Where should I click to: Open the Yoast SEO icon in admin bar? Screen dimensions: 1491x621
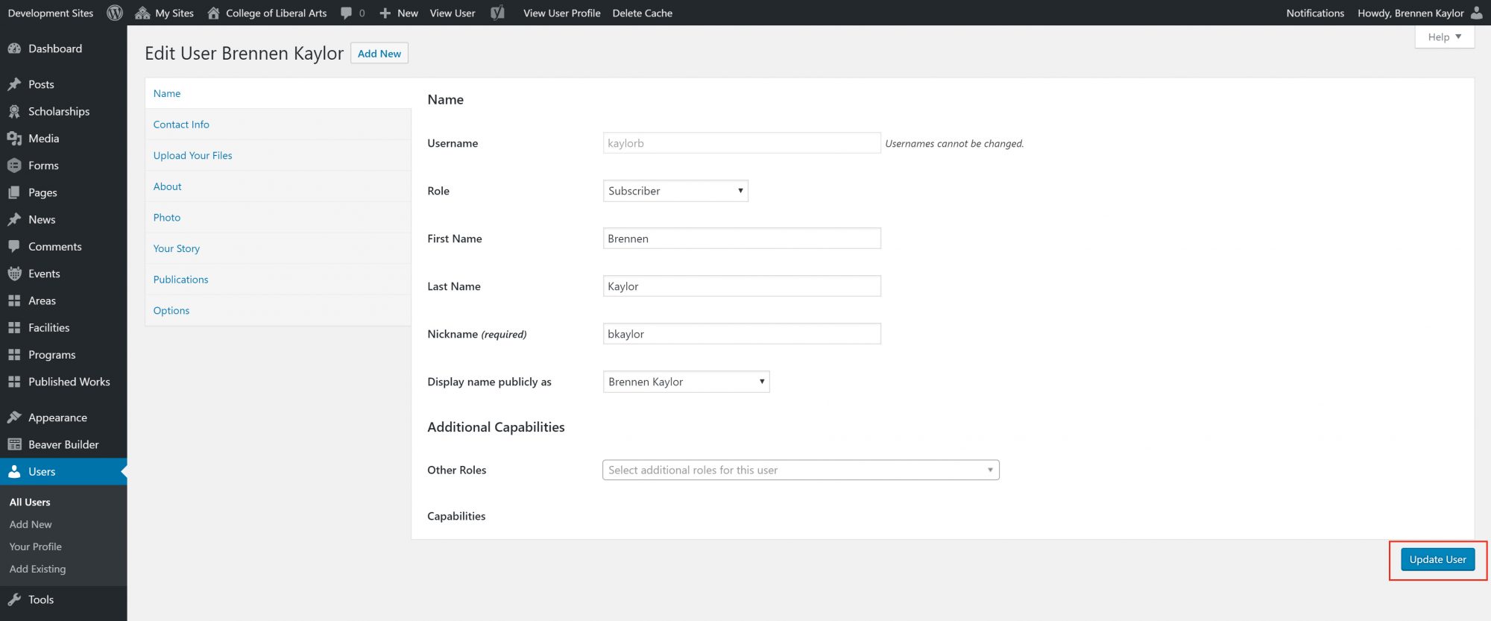497,13
